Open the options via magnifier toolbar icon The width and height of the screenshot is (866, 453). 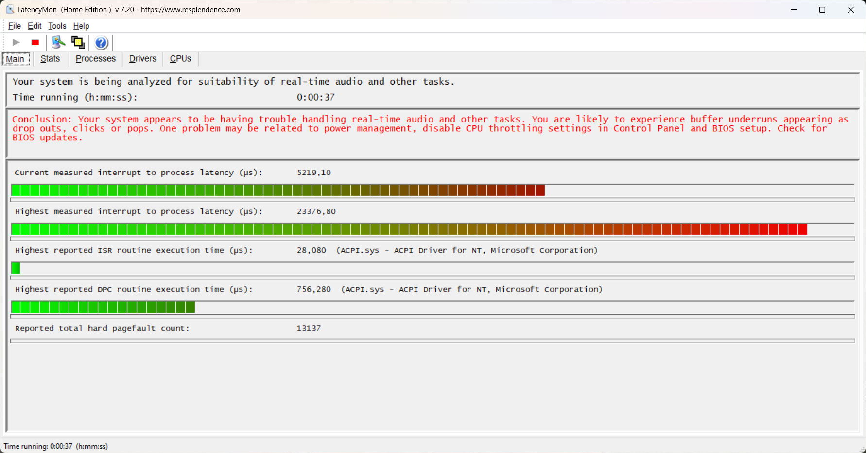pyautogui.click(x=58, y=43)
